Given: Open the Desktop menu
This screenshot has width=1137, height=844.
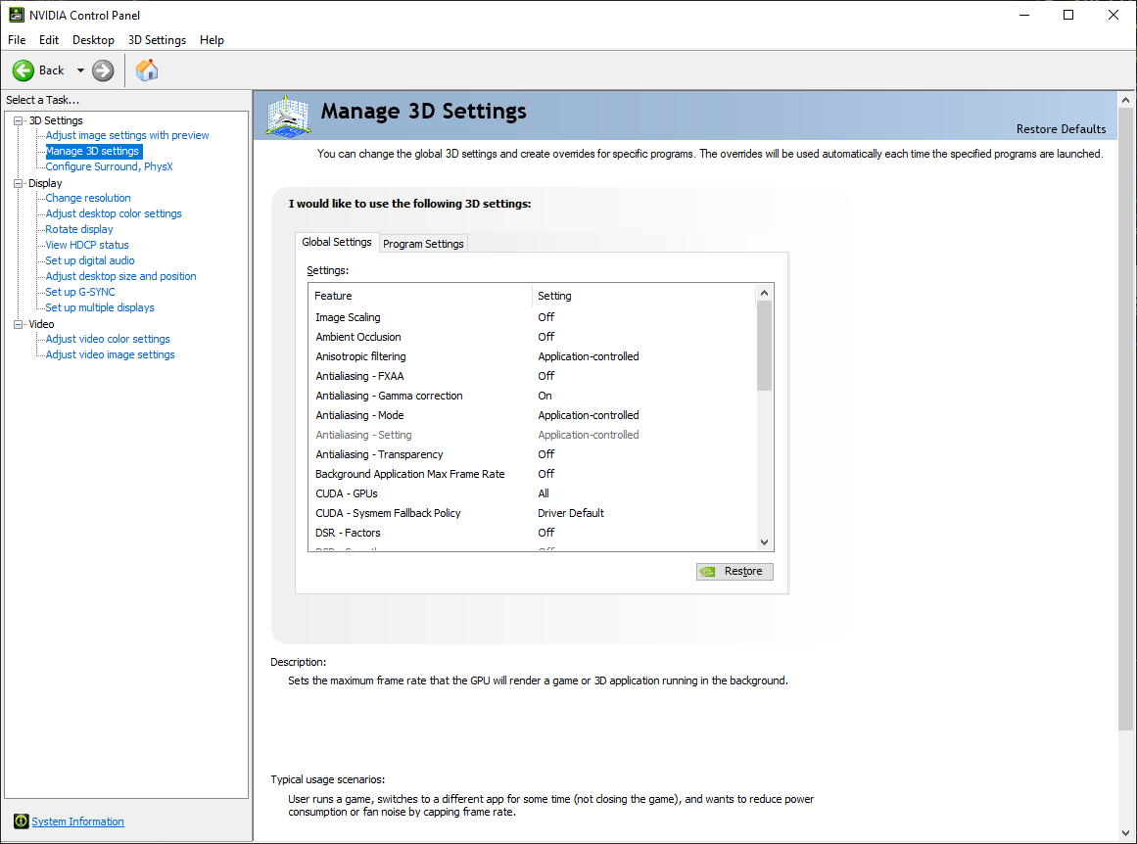Looking at the screenshot, I should point(93,40).
